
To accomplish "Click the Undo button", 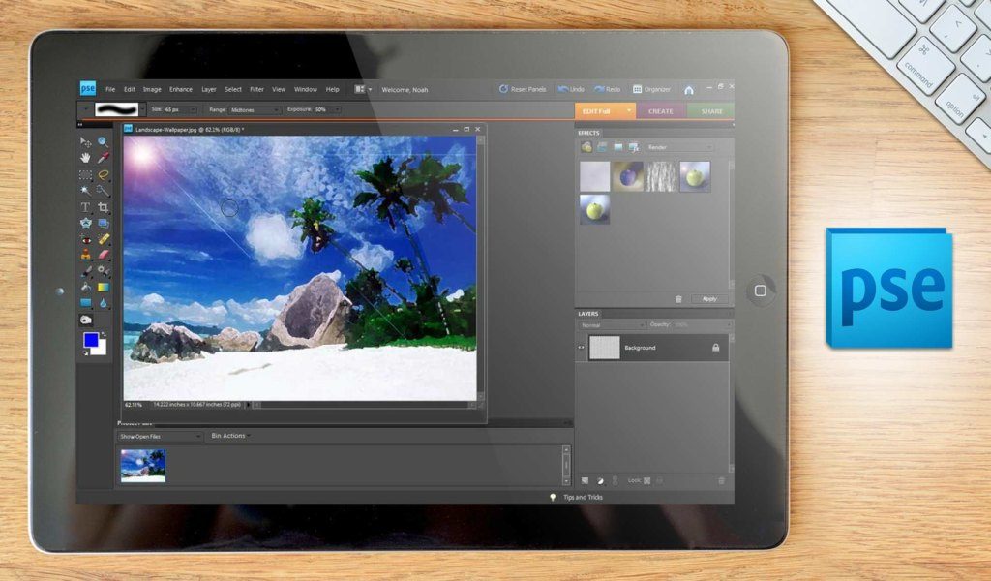I will click(x=571, y=89).
